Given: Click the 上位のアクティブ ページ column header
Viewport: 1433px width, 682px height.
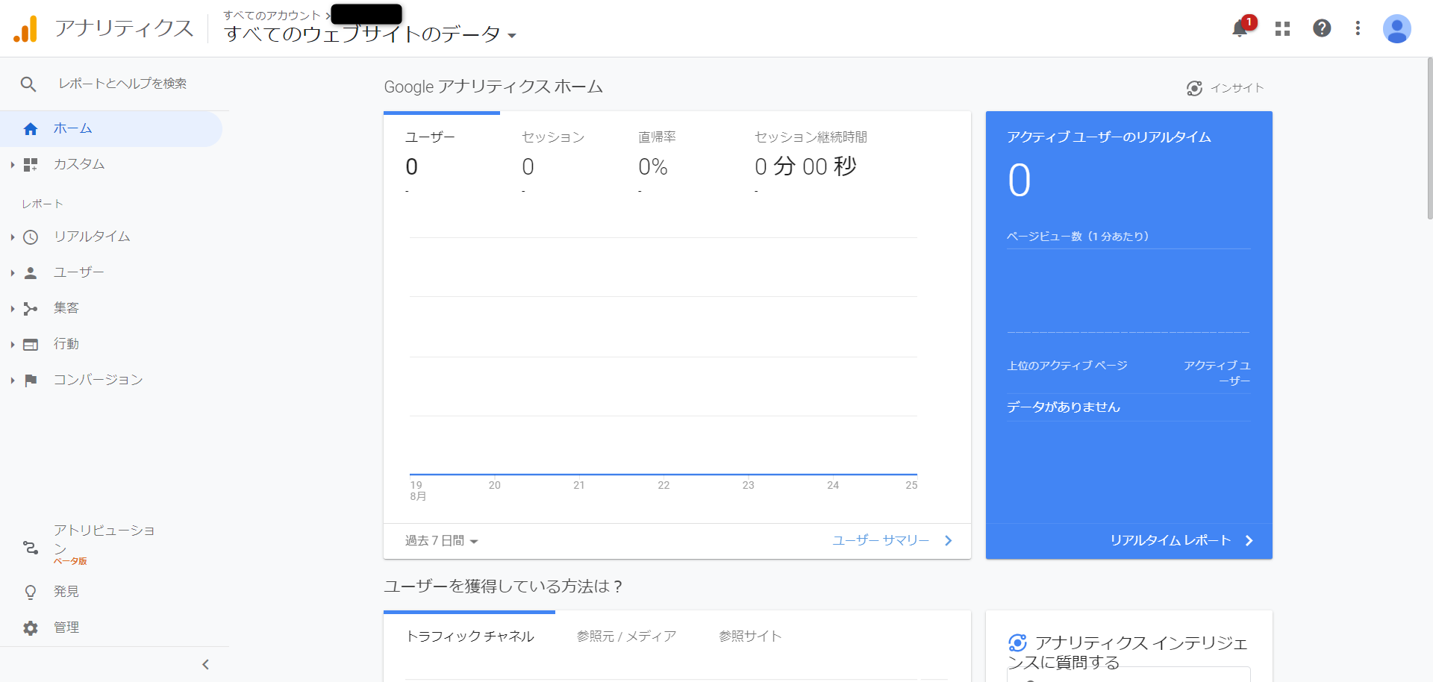Looking at the screenshot, I should tap(1067, 366).
